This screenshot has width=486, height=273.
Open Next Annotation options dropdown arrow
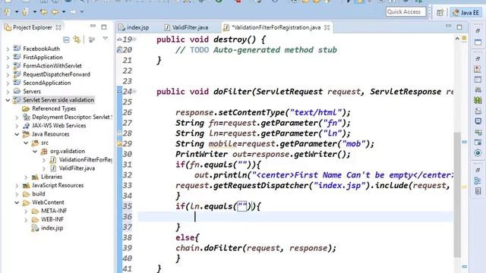point(17,12)
